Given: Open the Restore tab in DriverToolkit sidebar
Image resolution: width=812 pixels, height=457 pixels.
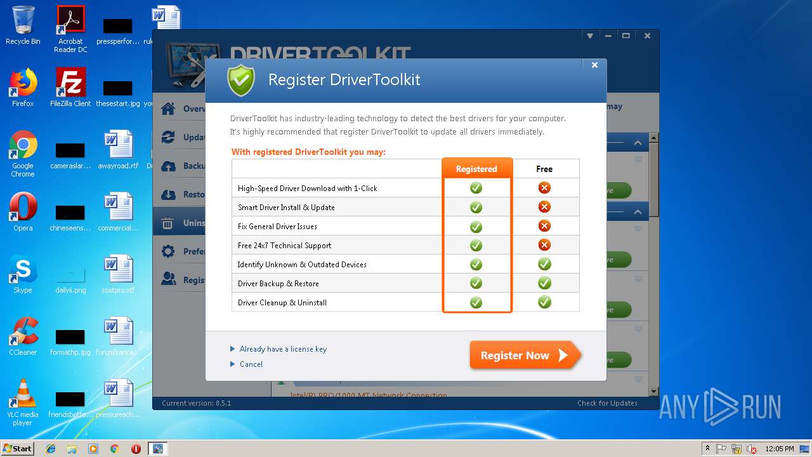Looking at the screenshot, I should point(179,194).
